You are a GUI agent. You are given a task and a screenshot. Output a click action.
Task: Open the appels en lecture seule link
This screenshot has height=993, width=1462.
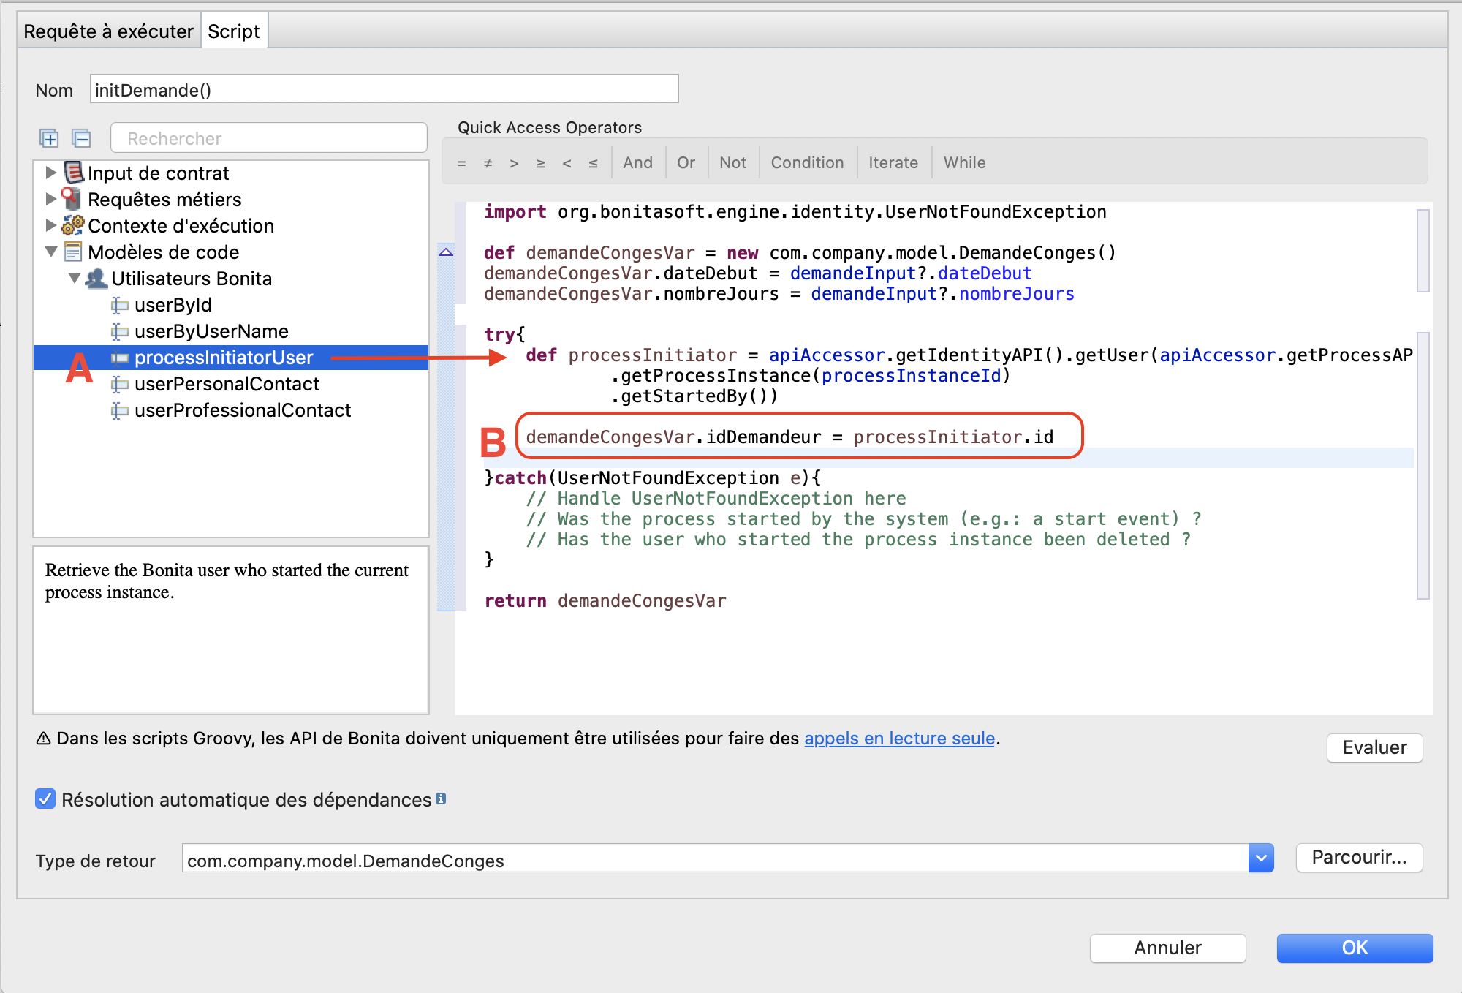pos(899,739)
